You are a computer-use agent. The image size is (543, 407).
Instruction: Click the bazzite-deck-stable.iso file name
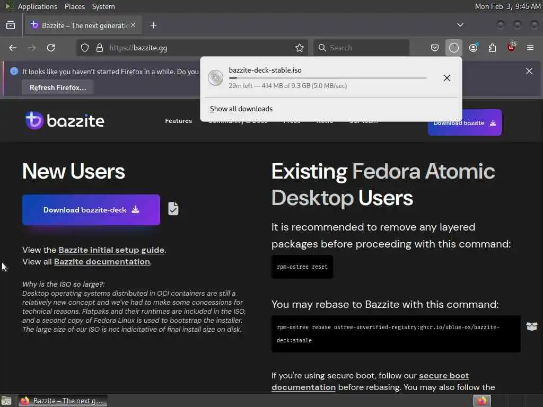click(265, 70)
